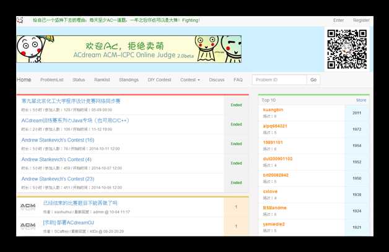Open the More link in Top 10
The width and height of the screenshot is (389, 252).
[x=361, y=100]
